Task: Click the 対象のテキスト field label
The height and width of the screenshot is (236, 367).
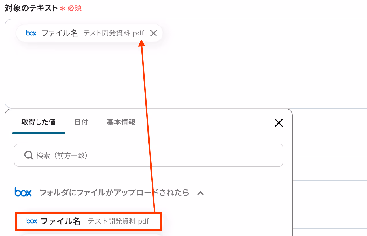Action: tap(31, 8)
